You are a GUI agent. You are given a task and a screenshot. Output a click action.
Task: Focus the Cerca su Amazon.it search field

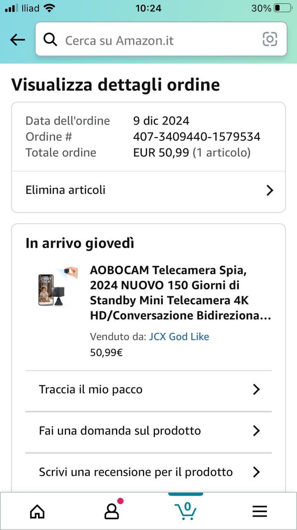click(x=157, y=40)
